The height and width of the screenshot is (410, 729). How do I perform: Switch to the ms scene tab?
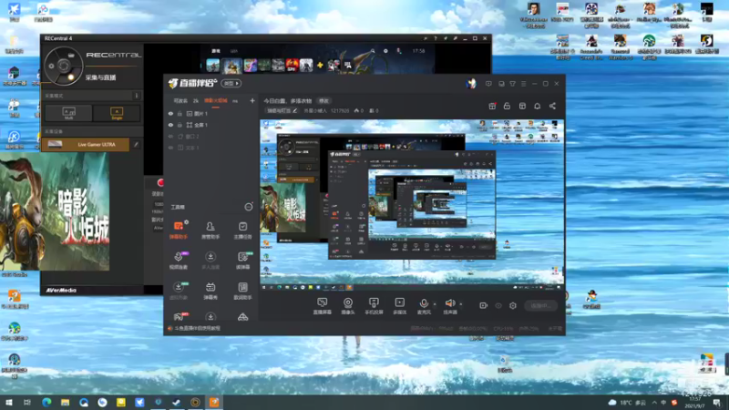(x=235, y=101)
